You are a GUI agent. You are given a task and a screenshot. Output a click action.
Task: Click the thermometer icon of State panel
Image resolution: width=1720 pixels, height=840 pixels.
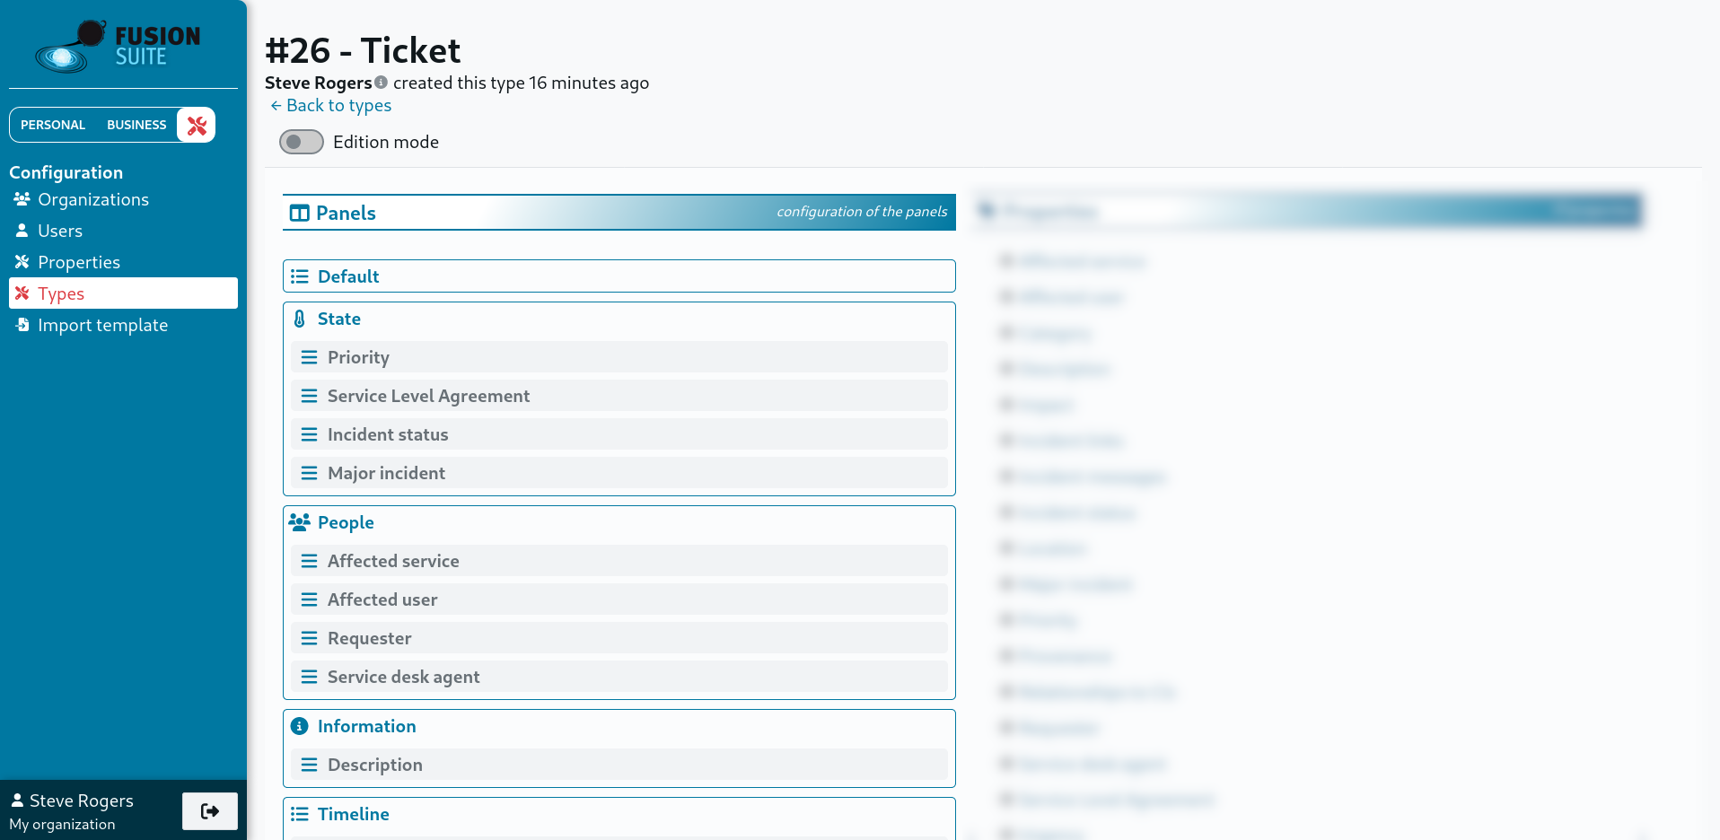[x=300, y=319]
